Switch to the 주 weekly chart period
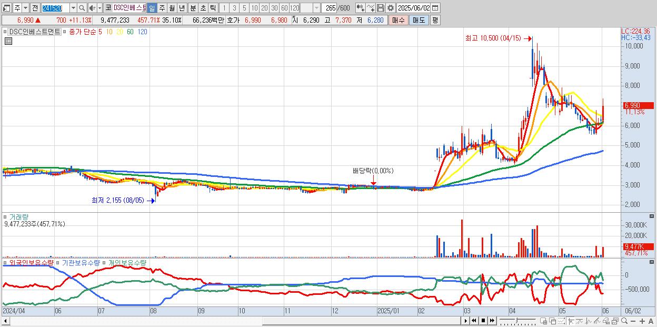The image size is (657, 327). pos(162,8)
